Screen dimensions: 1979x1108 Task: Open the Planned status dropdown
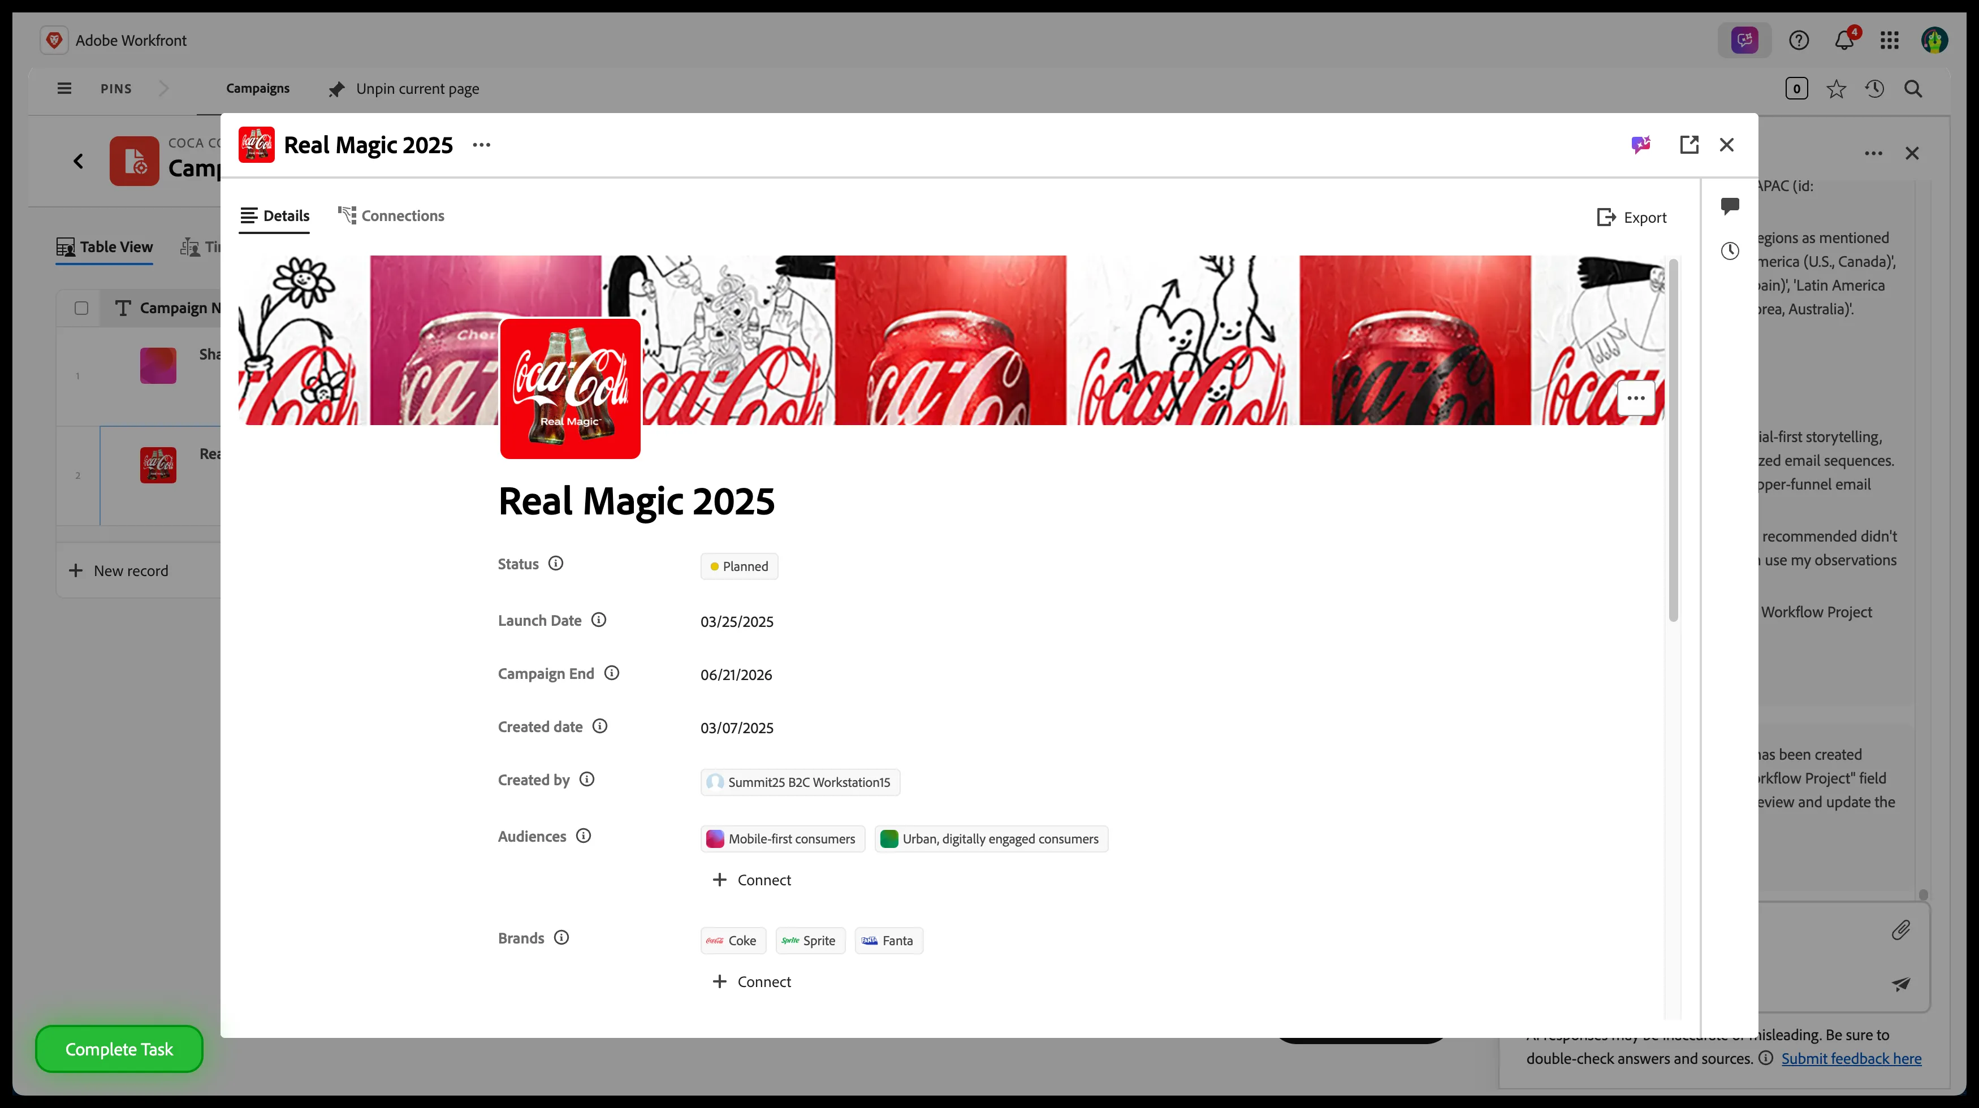coord(739,566)
